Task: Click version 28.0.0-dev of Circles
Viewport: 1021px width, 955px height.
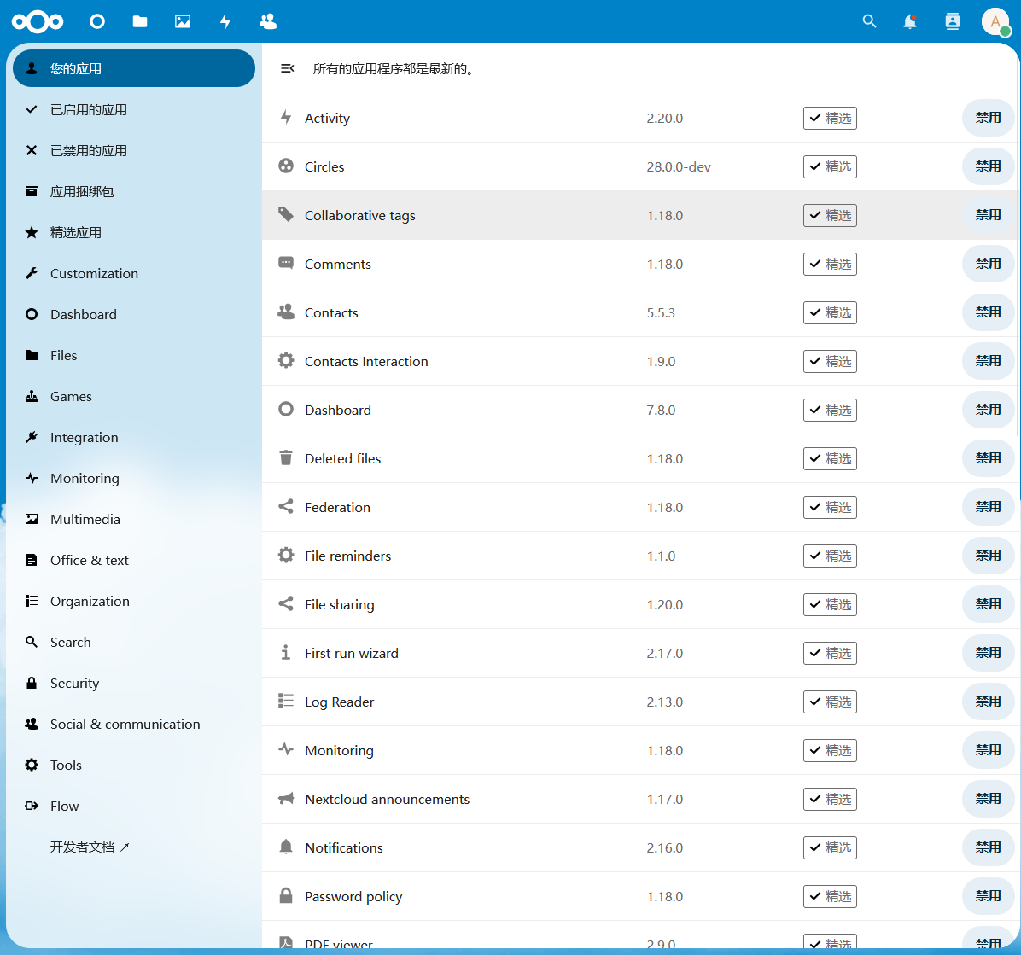Action: [679, 166]
